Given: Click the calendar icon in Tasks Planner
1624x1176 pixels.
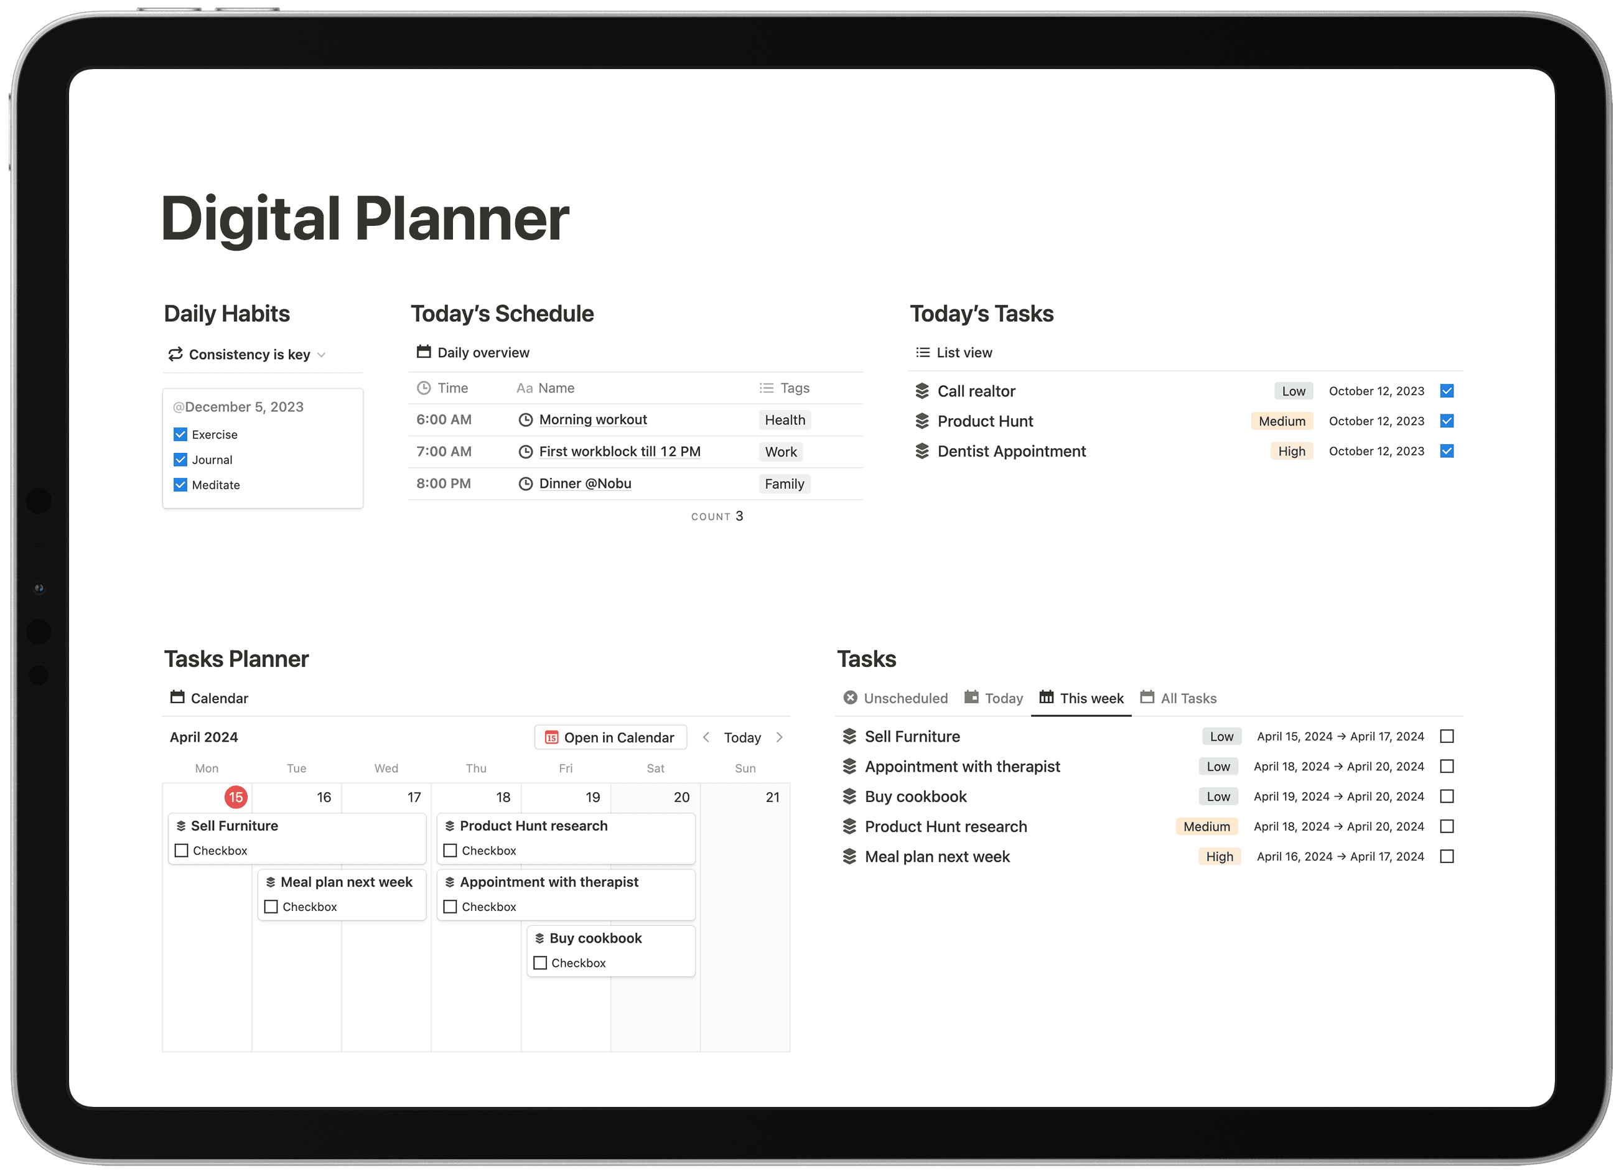Looking at the screenshot, I should click(175, 696).
